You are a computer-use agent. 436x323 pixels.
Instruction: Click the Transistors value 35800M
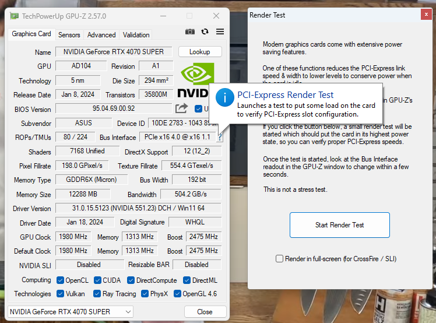point(156,94)
